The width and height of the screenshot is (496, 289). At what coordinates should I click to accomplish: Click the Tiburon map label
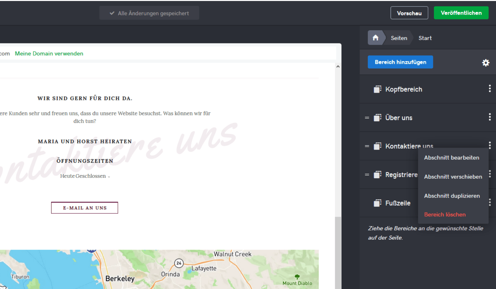pyautogui.click(x=20, y=277)
